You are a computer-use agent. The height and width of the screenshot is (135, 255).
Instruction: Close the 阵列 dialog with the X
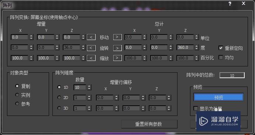244,4
